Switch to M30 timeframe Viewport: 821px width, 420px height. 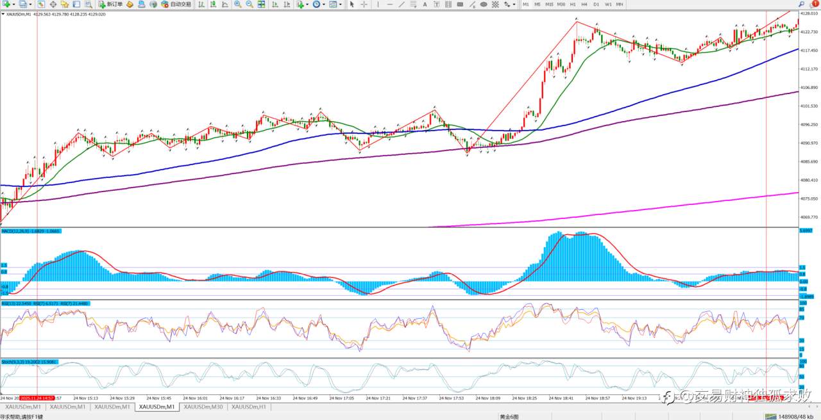(x=561, y=4)
